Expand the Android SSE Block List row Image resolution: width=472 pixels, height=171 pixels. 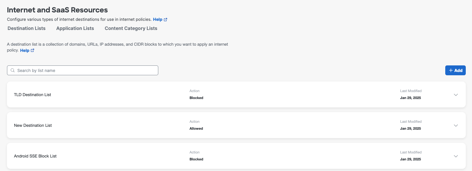[x=456, y=156]
